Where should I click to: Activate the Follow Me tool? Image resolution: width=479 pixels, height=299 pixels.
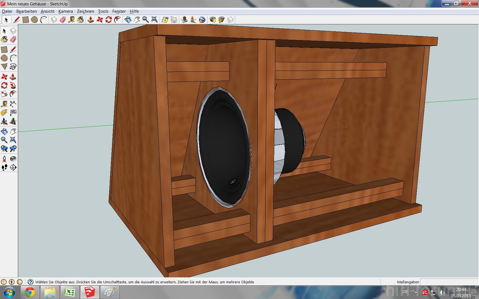(13, 85)
